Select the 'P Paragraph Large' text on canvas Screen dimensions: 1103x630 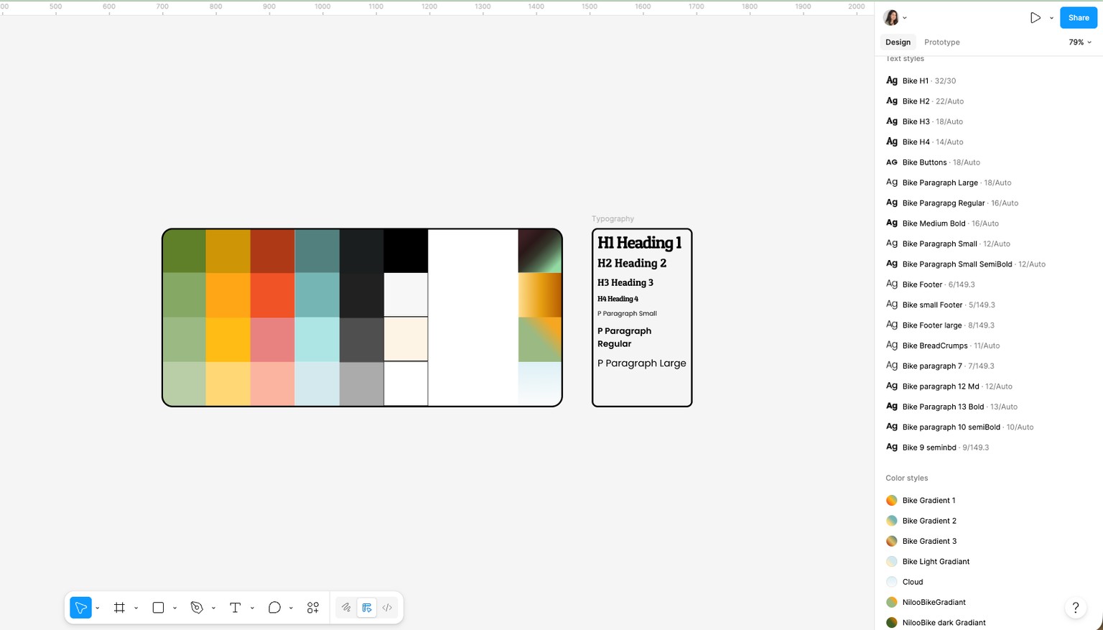(641, 363)
